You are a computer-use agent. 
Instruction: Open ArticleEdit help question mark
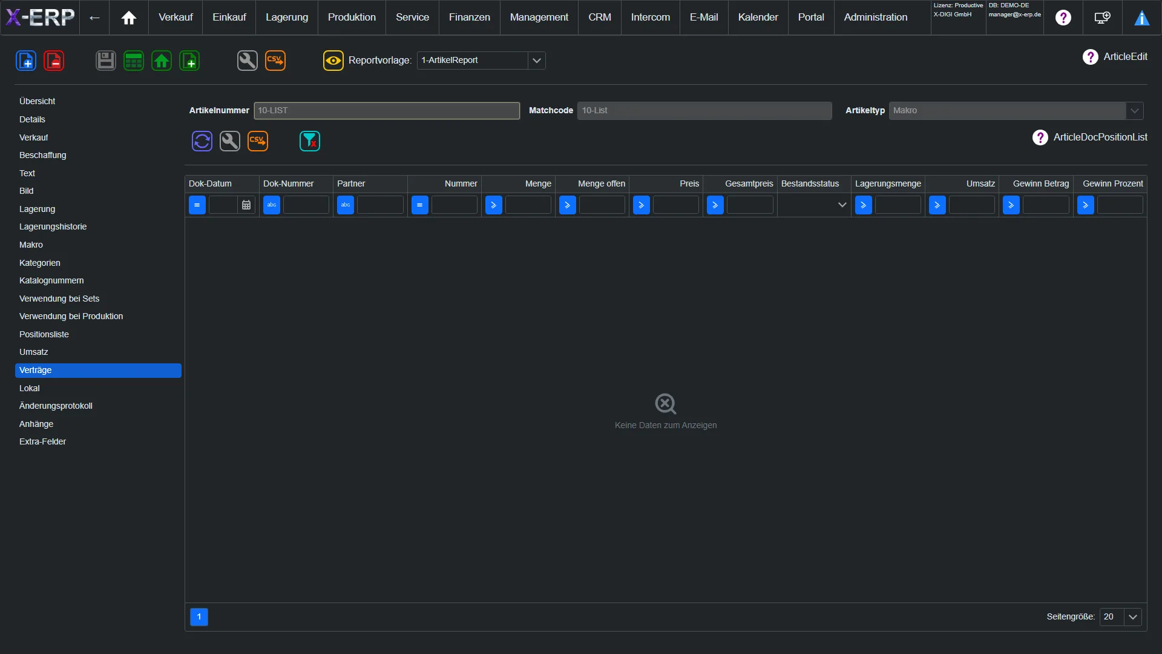pos(1091,57)
